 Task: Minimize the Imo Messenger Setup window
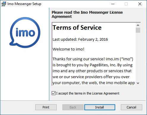[x=113, y=4]
